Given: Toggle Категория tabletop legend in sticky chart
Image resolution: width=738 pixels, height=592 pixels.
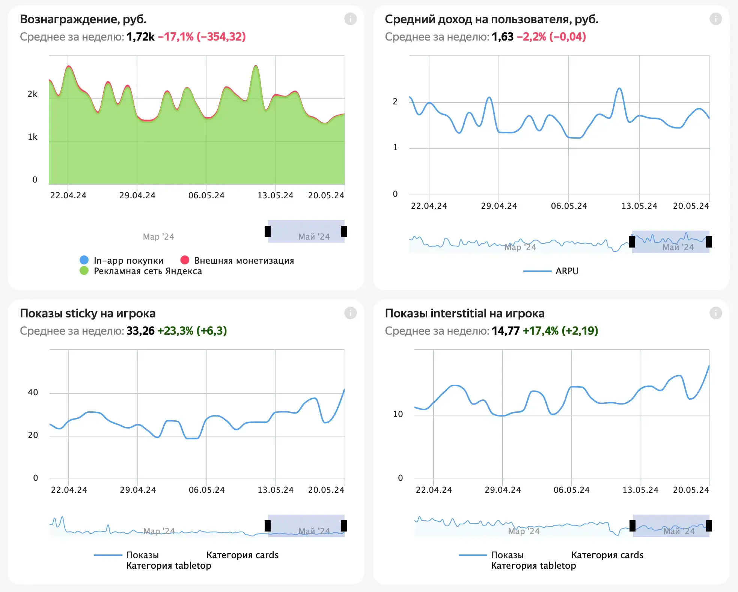Looking at the screenshot, I should (169, 565).
